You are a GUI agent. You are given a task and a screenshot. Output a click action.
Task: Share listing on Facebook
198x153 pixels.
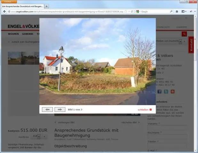coord(159,91)
